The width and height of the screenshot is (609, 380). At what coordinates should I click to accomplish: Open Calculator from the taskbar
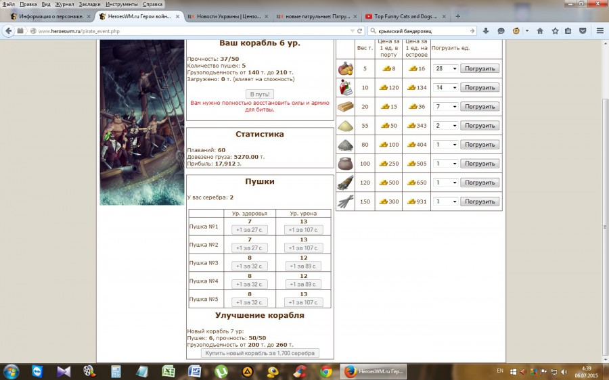116,371
